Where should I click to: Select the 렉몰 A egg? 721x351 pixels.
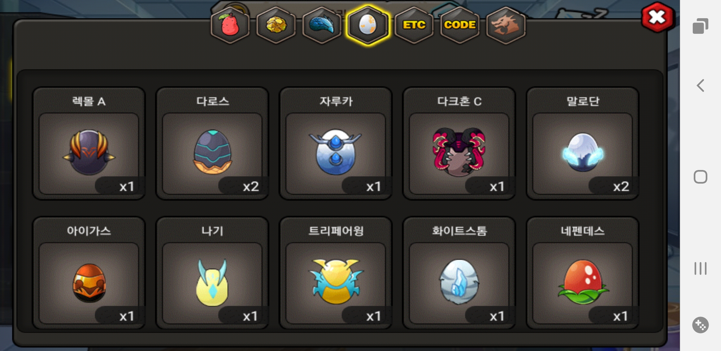[x=89, y=143]
